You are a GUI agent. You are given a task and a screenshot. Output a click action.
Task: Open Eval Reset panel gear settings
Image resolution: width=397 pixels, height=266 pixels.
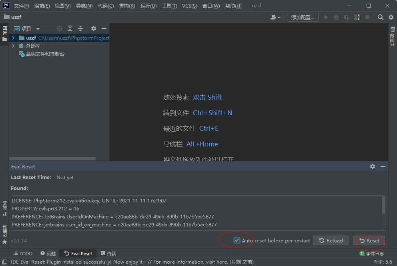pyautogui.click(x=373, y=166)
